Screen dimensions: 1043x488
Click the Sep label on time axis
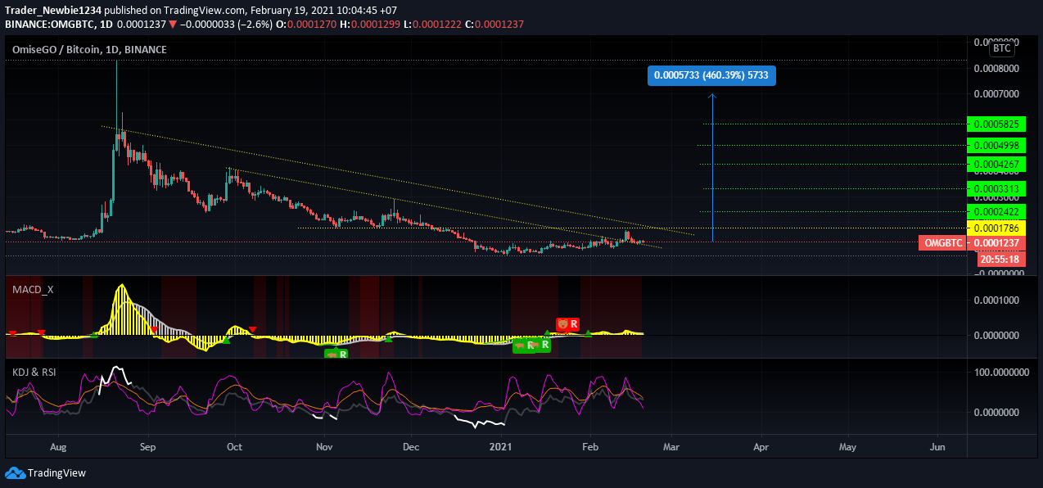(x=147, y=447)
